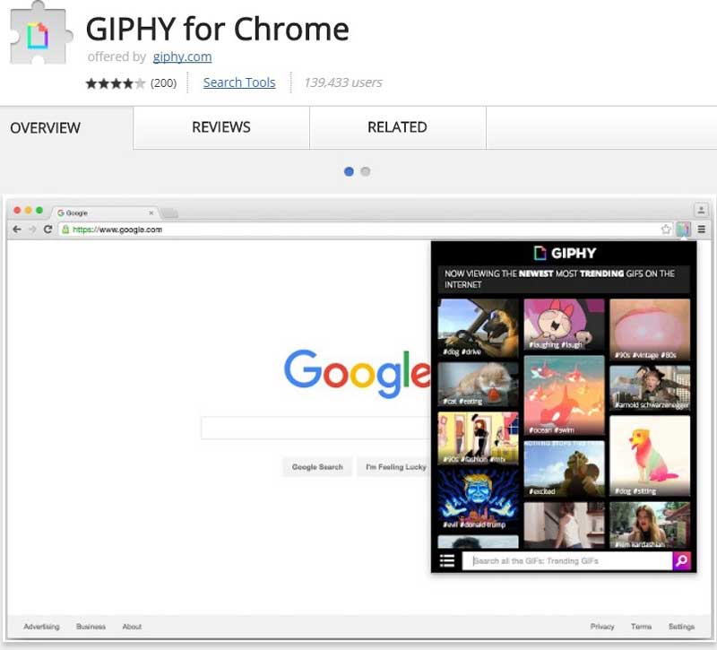Click the purple magnifier search button
717x650 pixels.
(681, 561)
